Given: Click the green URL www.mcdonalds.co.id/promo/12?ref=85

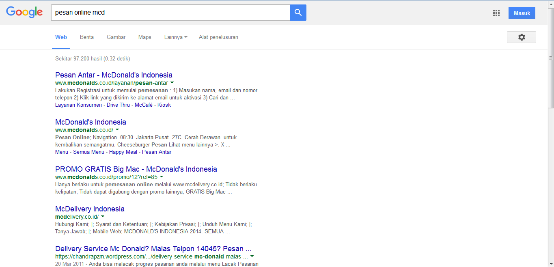Looking at the screenshot, I should (106, 177).
